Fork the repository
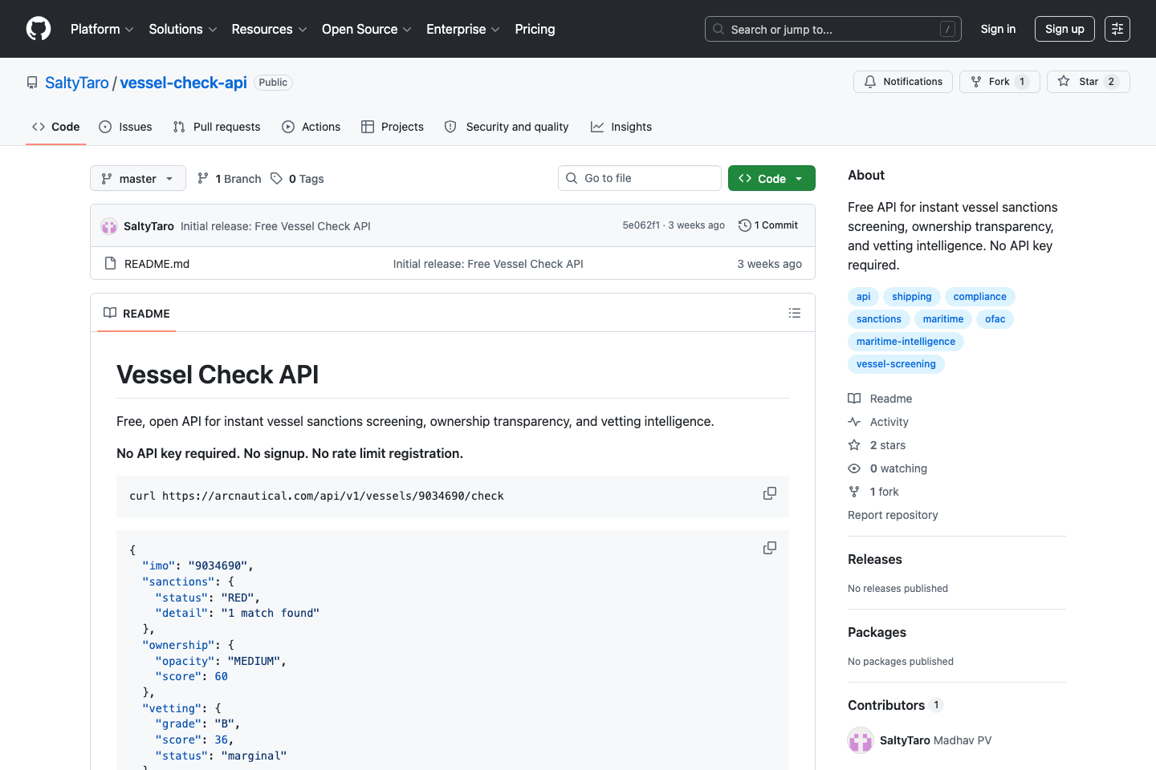This screenshot has height=770, width=1156. (999, 82)
